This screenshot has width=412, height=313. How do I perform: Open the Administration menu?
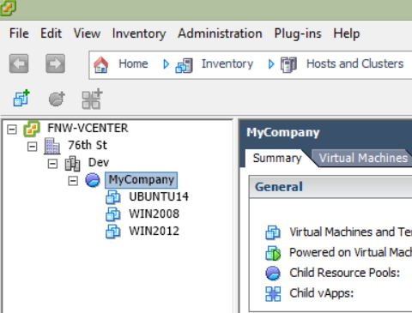click(x=220, y=33)
